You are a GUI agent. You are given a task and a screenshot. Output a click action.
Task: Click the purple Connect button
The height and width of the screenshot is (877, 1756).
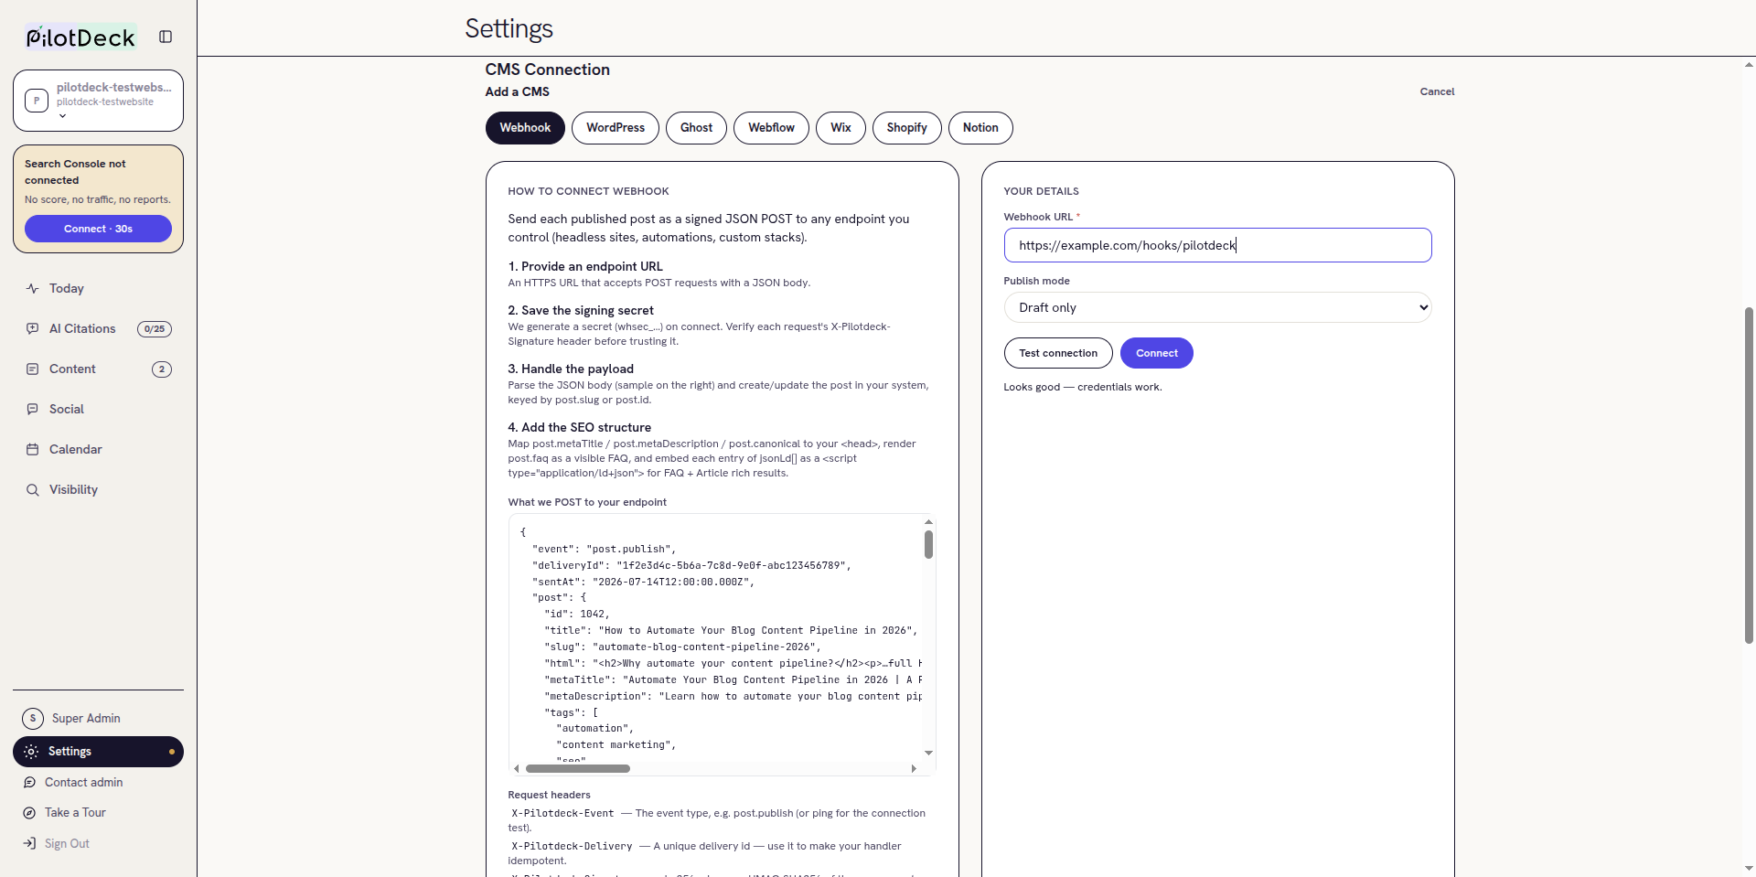[x=1156, y=353]
